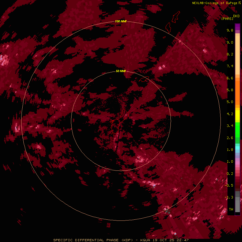Click the 0.2 legend value
The width and height of the screenshot is (242, 242).
tap(230, 174)
